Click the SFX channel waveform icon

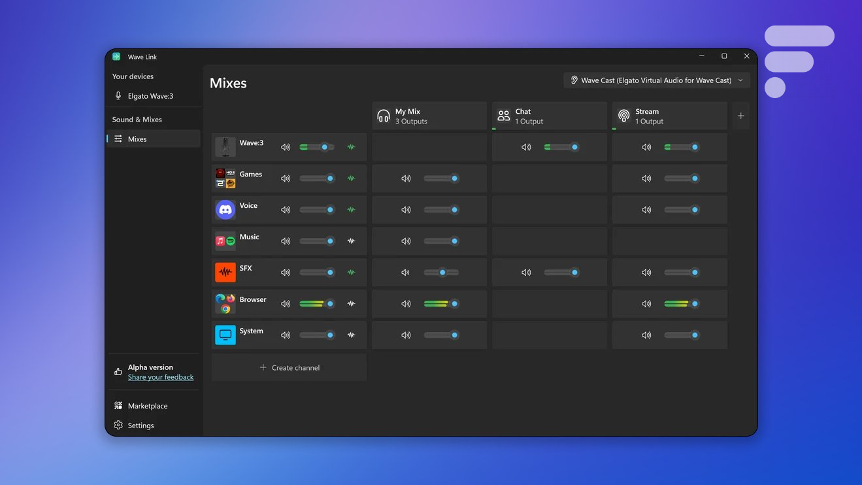pyautogui.click(x=225, y=273)
